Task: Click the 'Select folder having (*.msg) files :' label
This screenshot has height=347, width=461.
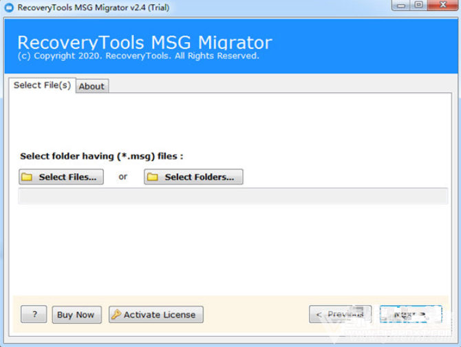Action: [x=101, y=156]
